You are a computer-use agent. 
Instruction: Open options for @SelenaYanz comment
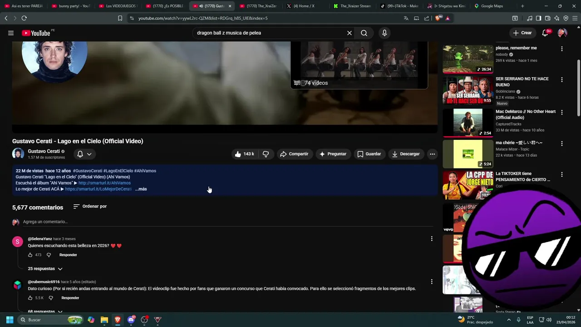(x=432, y=238)
